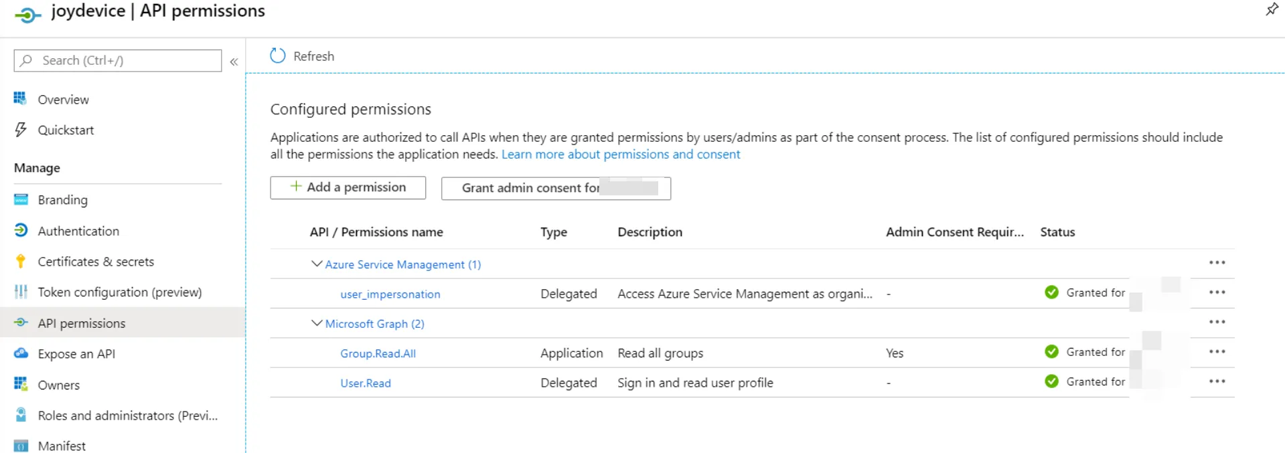The height and width of the screenshot is (453, 1285).
Task: Collapse the Azure Service Management group
Action: 317,264
